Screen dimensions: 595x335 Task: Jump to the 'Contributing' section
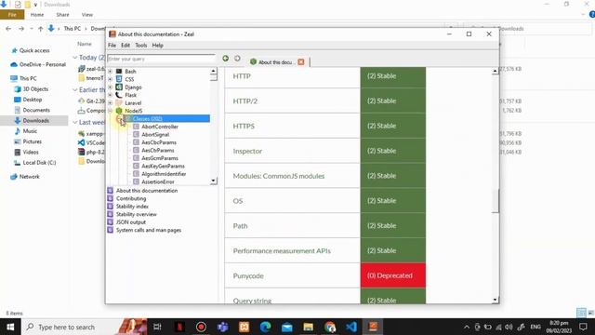131,198
